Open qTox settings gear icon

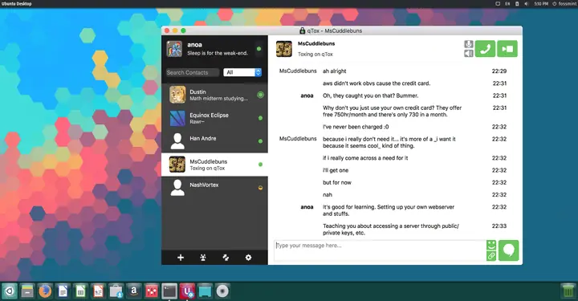coord(248,258)
